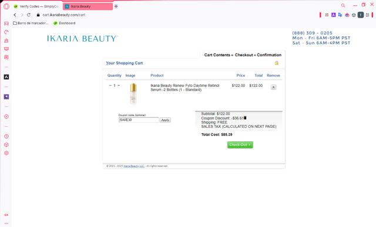Select the Ikaria Beauty tab
The image size is (376, 227).
[88, 6]
